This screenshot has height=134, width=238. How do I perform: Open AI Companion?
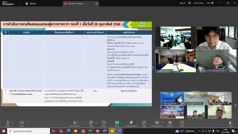click(x=131, y=123)
